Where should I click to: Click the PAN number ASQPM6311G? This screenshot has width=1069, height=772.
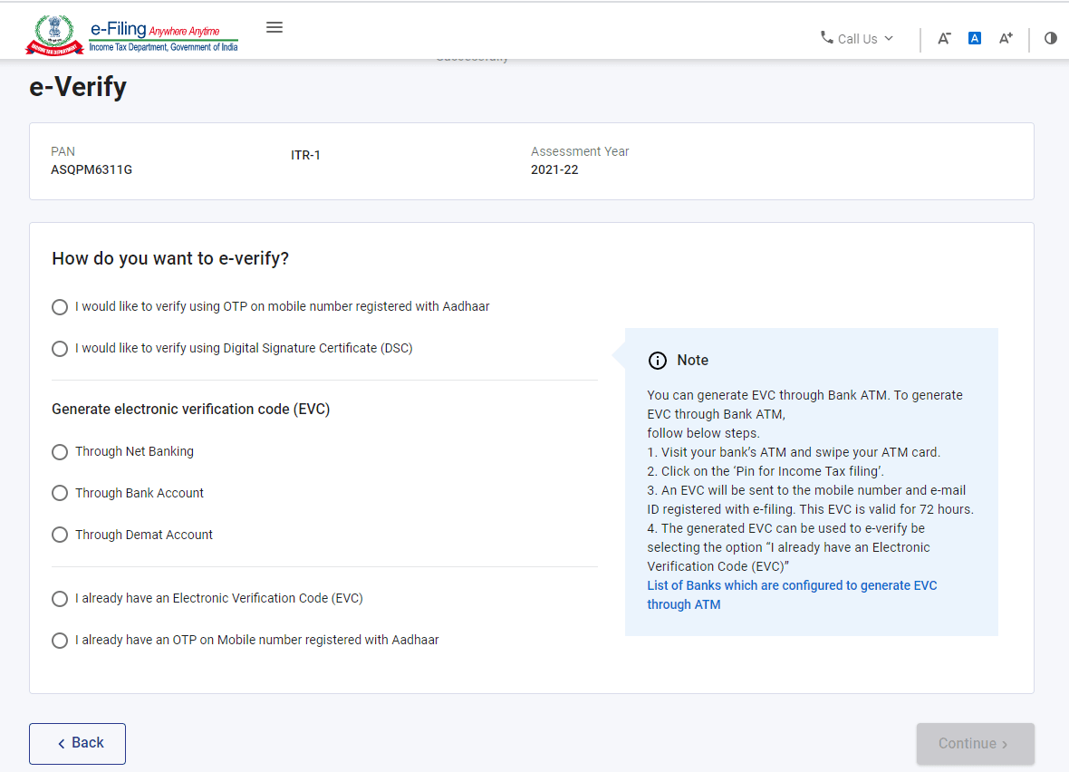click(x=91, y=169)
